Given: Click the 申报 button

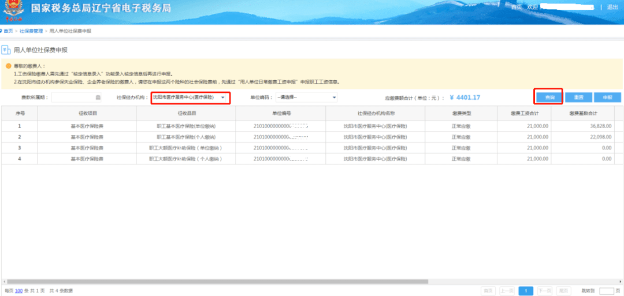Looking at the screenshot, I should pyautogui.click(x=607, y=98).
